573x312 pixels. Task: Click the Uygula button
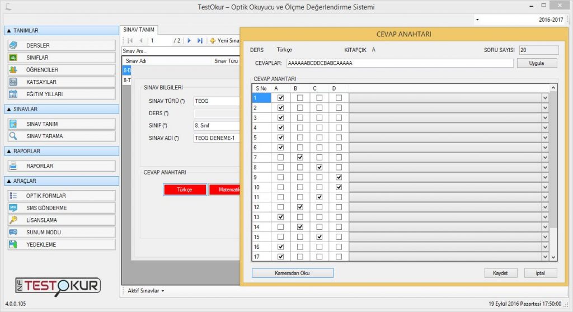pyautogui.click(x=537, y=63)
